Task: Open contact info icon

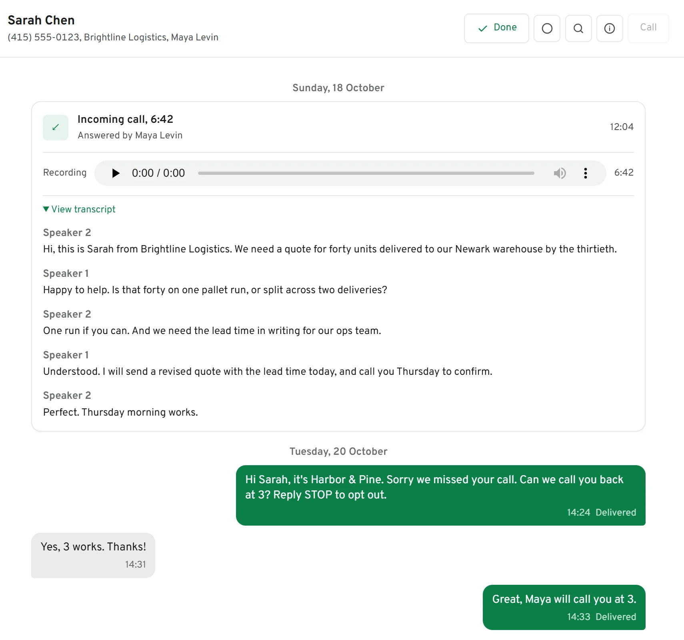Action: click(610, 28)
